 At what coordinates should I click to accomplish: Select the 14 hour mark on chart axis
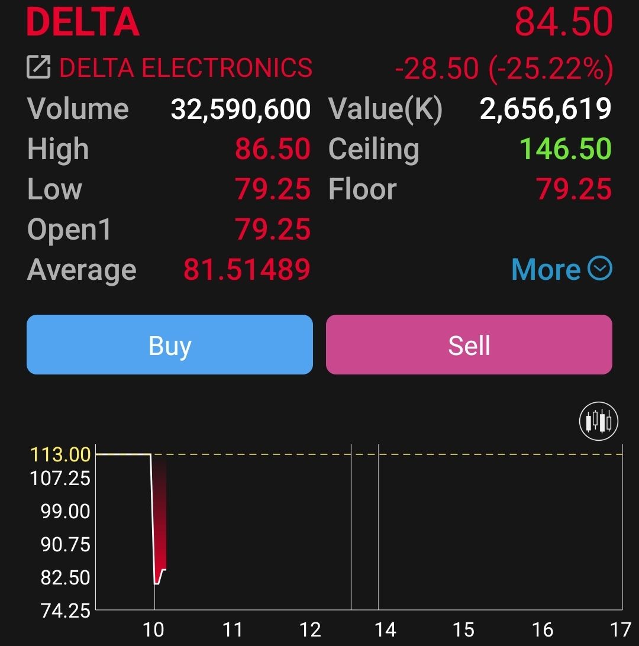click(385, 629)
